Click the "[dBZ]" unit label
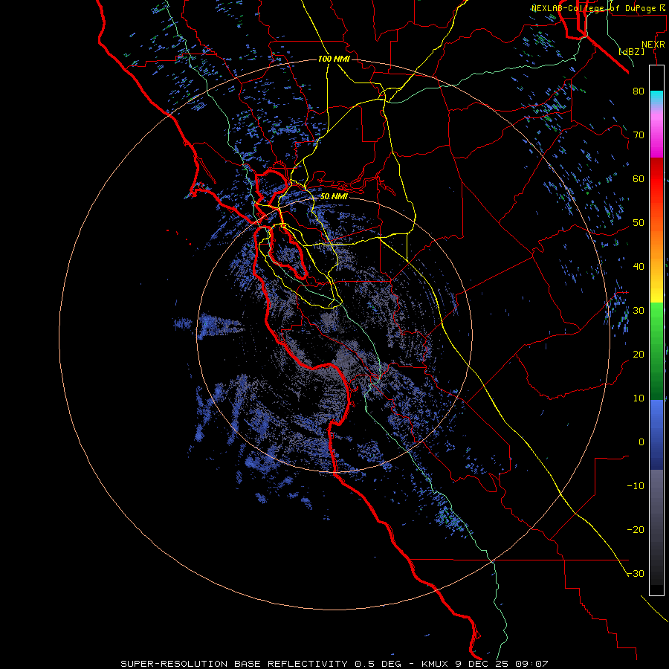Viewport: 669px width, 669px height. [x=631, y=52]
